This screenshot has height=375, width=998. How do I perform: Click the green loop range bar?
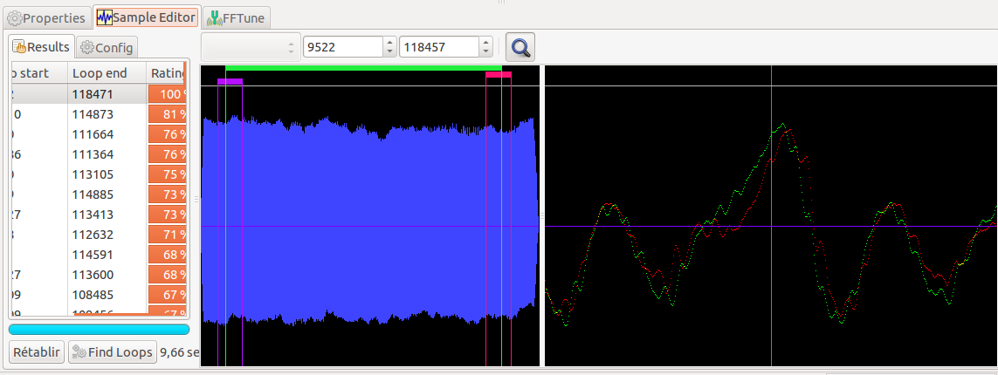[363, 67]
